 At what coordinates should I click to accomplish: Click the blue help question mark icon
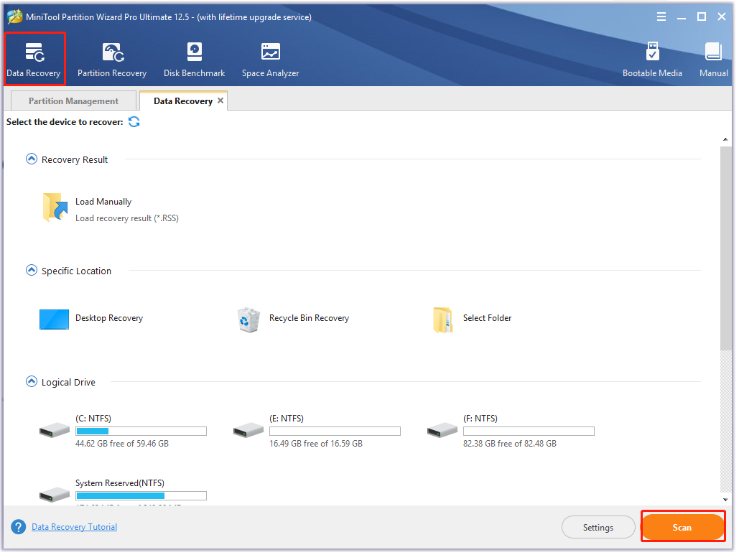(x=19, y=527)
